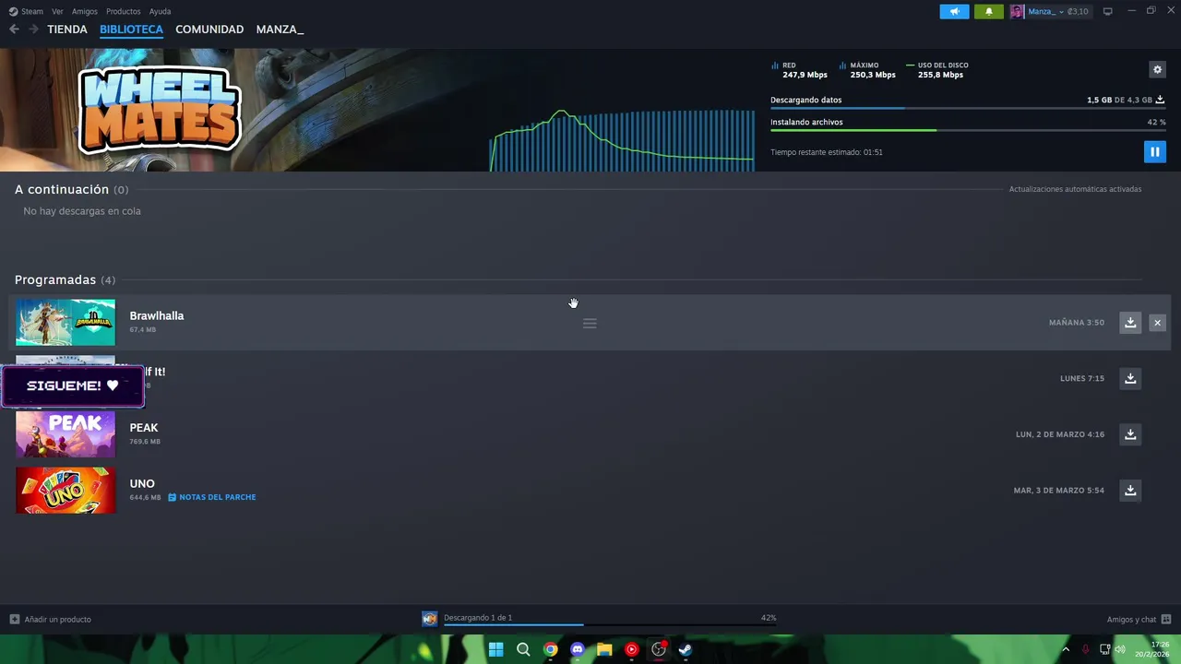This screenshot has height=664, width=1181.
Task: Open Google Chrome from the taskbar
Action: pos(550,649)
